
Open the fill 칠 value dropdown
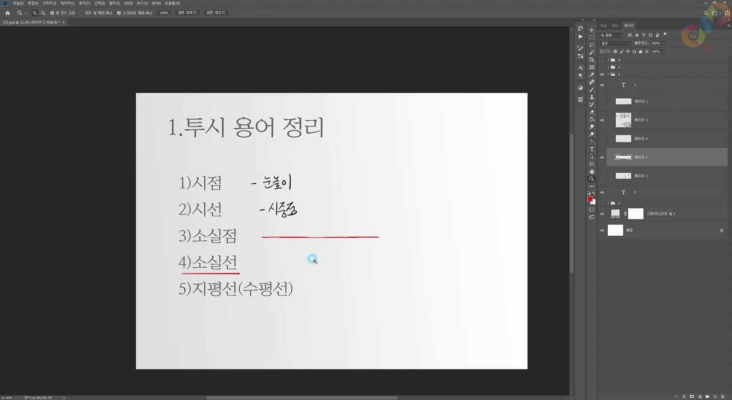(x=664, y=52)
